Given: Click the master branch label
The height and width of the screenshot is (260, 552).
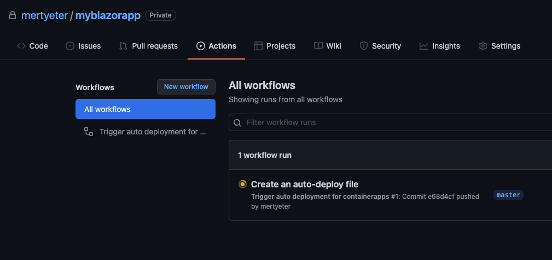Looking at the screenshot, I should (x=508, y=195).
